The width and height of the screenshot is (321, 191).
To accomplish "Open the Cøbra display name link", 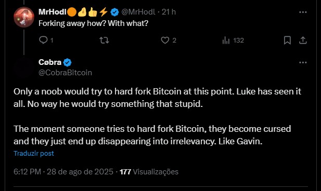I will point(50,62).
